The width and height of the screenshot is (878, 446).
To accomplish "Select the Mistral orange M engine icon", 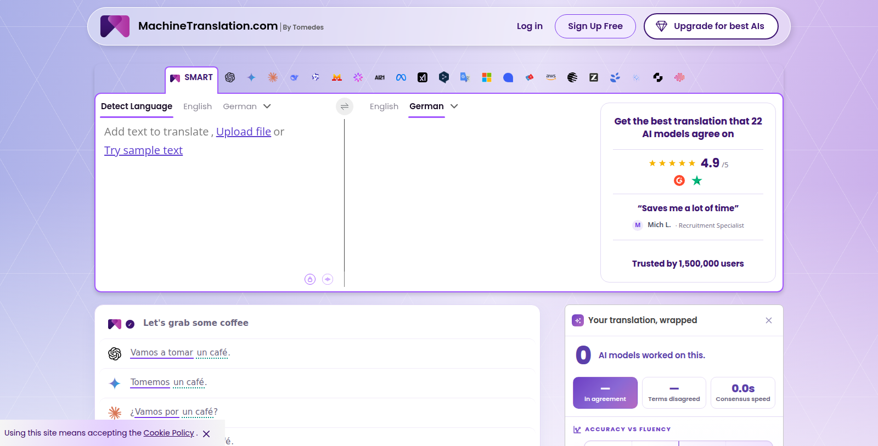I will point(337,77).
